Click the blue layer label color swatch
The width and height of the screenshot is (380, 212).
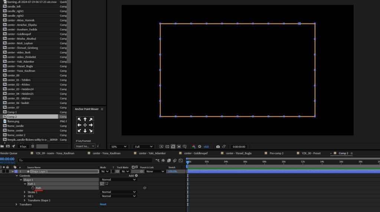pos(16,172)
